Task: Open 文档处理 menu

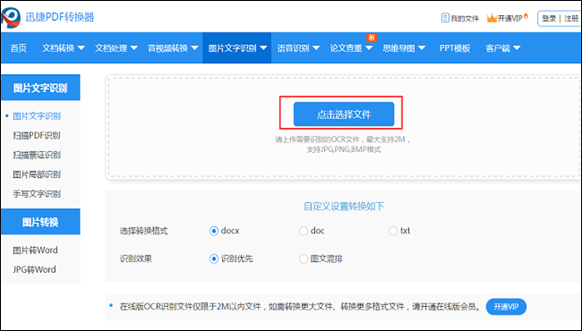Action: click(x=111, y=48)
